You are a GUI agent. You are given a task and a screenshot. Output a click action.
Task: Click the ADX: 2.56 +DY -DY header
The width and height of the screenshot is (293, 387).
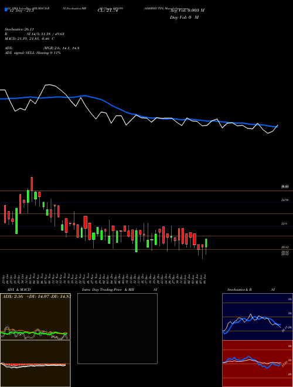click(x=36, y=296)
